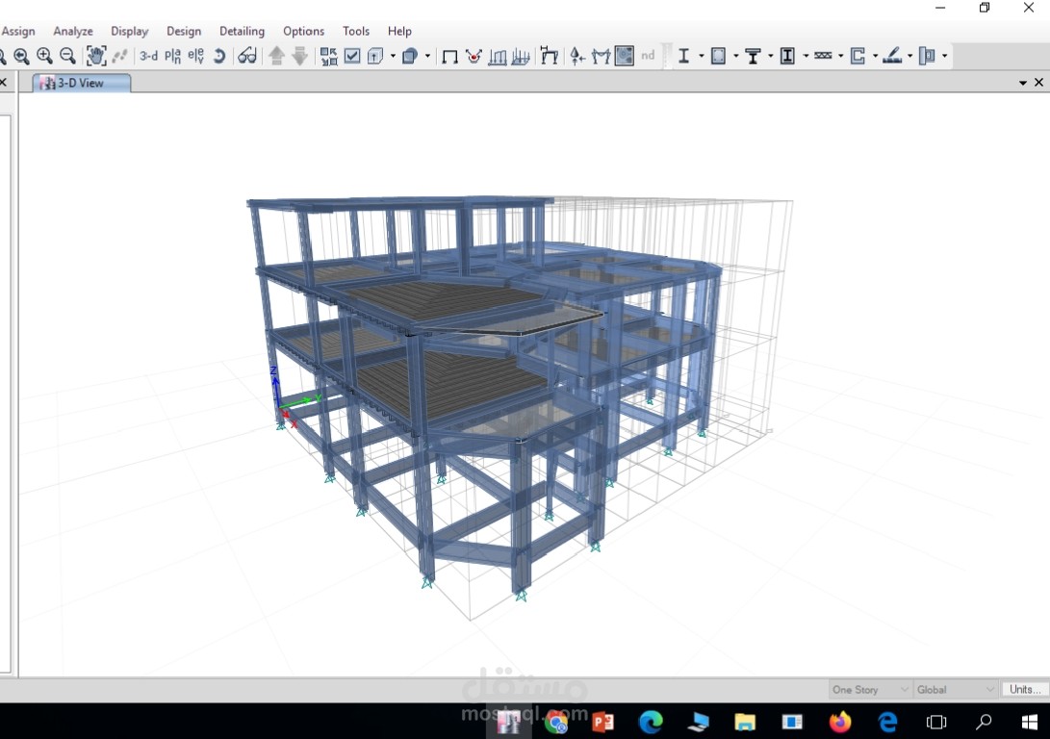
Task: Select the 3-D View tab
Action: click(x=81, y=83)
